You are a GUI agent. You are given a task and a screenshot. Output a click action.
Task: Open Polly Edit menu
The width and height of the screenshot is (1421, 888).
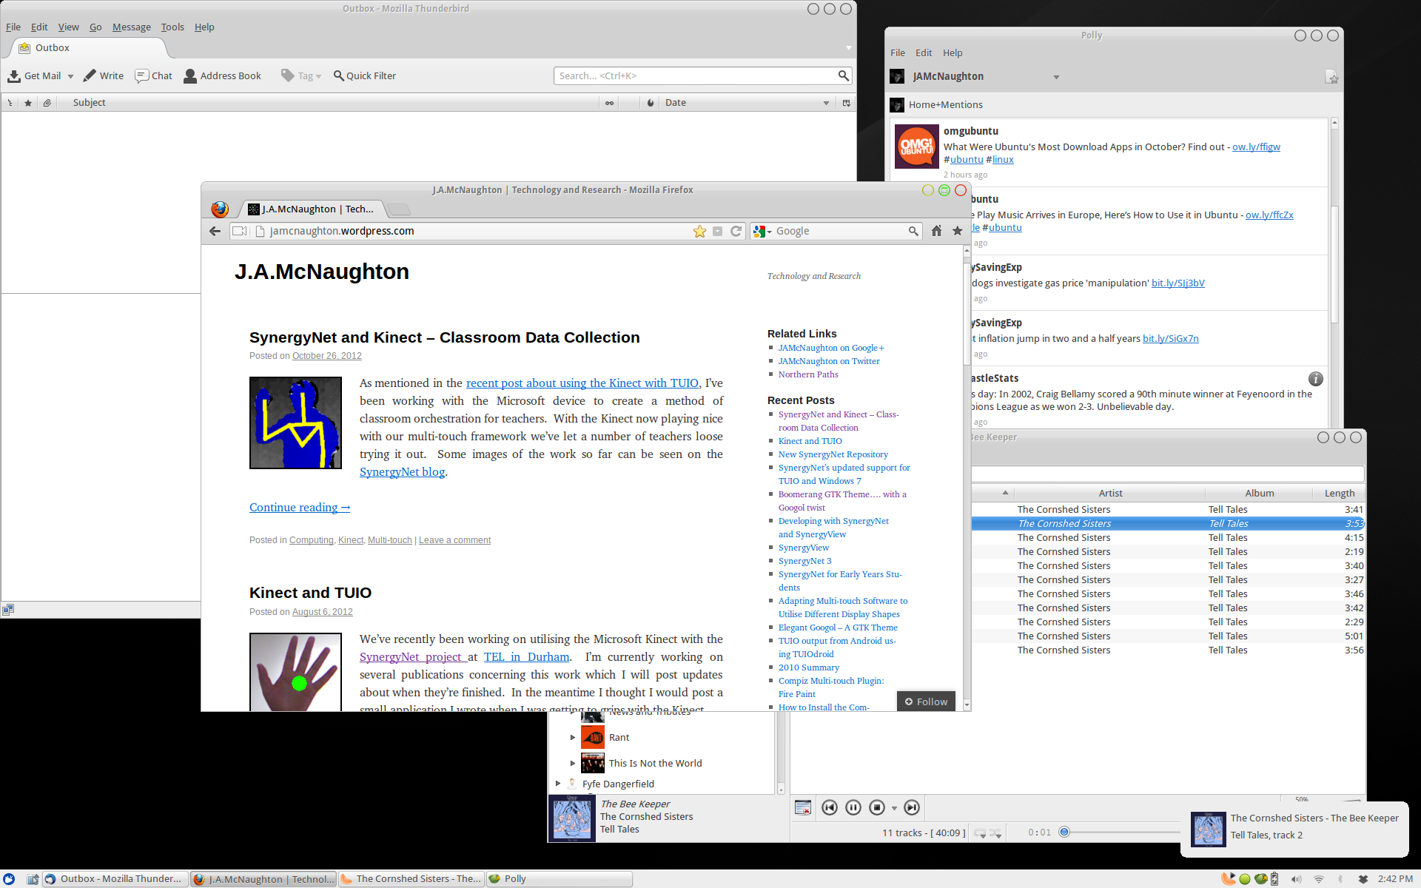[x=923, y=53]
